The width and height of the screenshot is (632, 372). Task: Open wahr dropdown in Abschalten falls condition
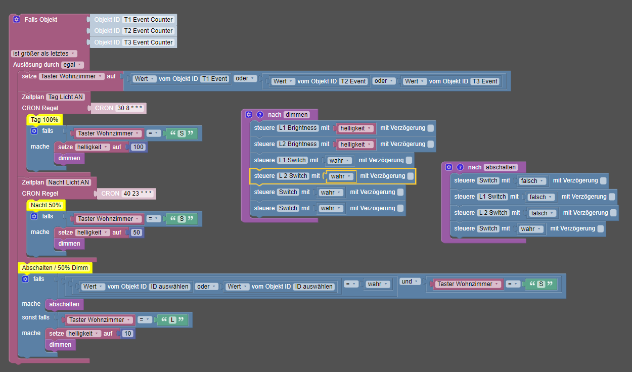click(378, 284)
